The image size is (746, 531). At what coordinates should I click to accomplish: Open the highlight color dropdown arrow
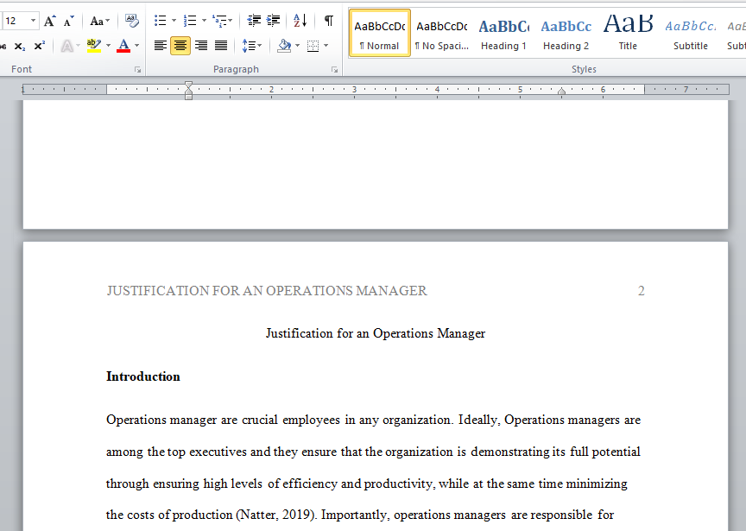[108, 46]
